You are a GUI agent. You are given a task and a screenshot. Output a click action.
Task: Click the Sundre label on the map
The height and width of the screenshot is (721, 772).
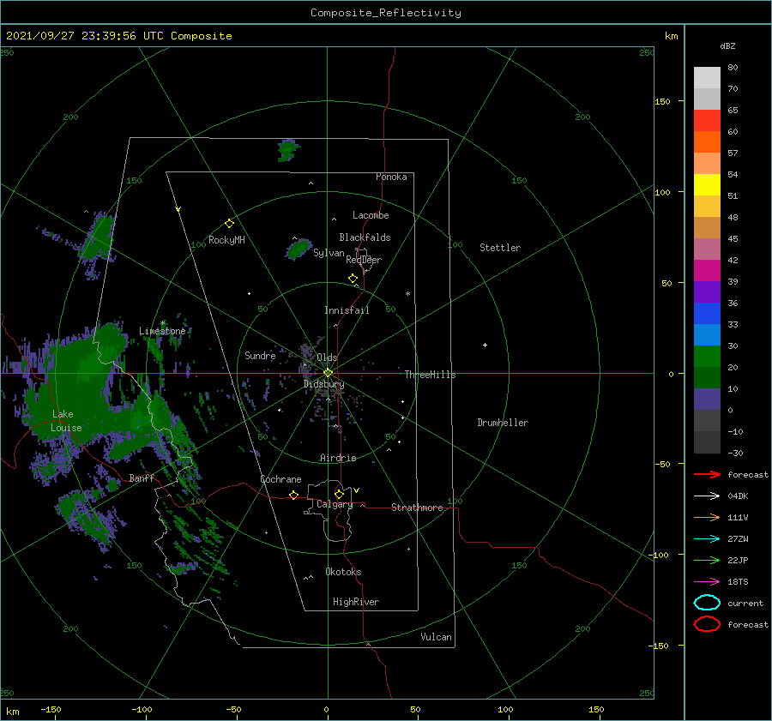[260, 355]
